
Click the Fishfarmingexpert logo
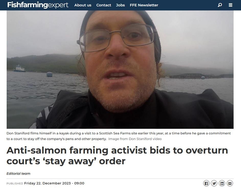(x=38, y=5)
